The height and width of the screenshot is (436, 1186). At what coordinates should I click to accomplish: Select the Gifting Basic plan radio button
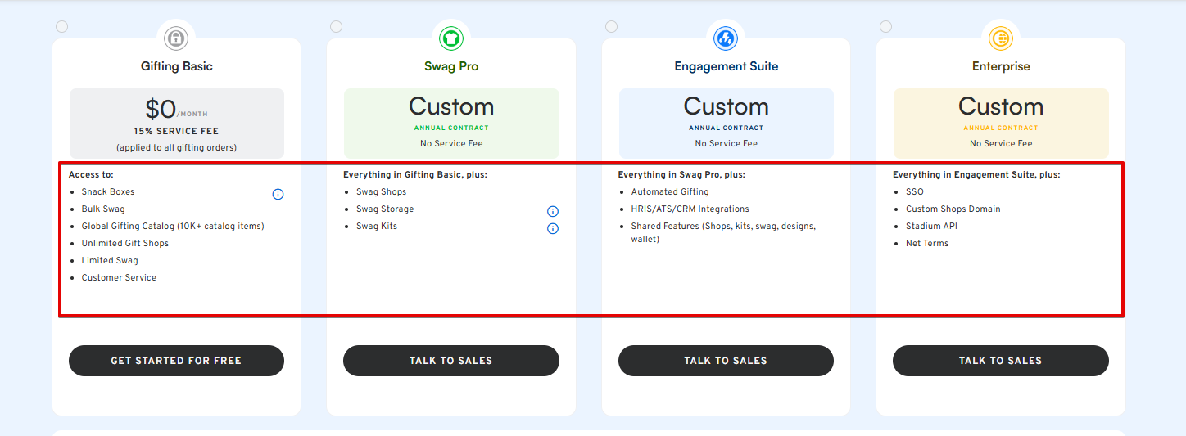[x=61, y=26]
